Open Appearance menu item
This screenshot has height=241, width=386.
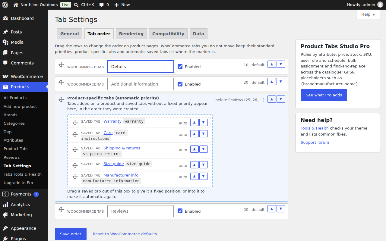(24, 228)
